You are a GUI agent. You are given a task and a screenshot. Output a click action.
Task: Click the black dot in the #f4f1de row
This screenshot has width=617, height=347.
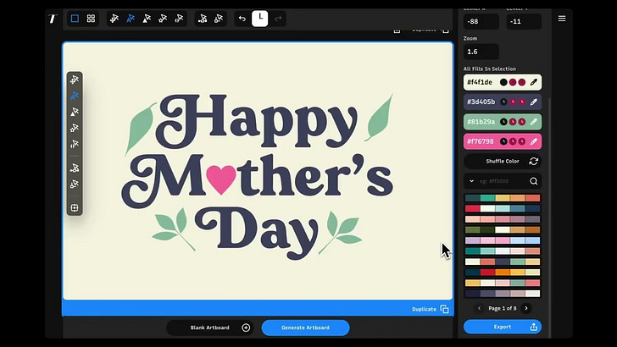tap(503, 82)
